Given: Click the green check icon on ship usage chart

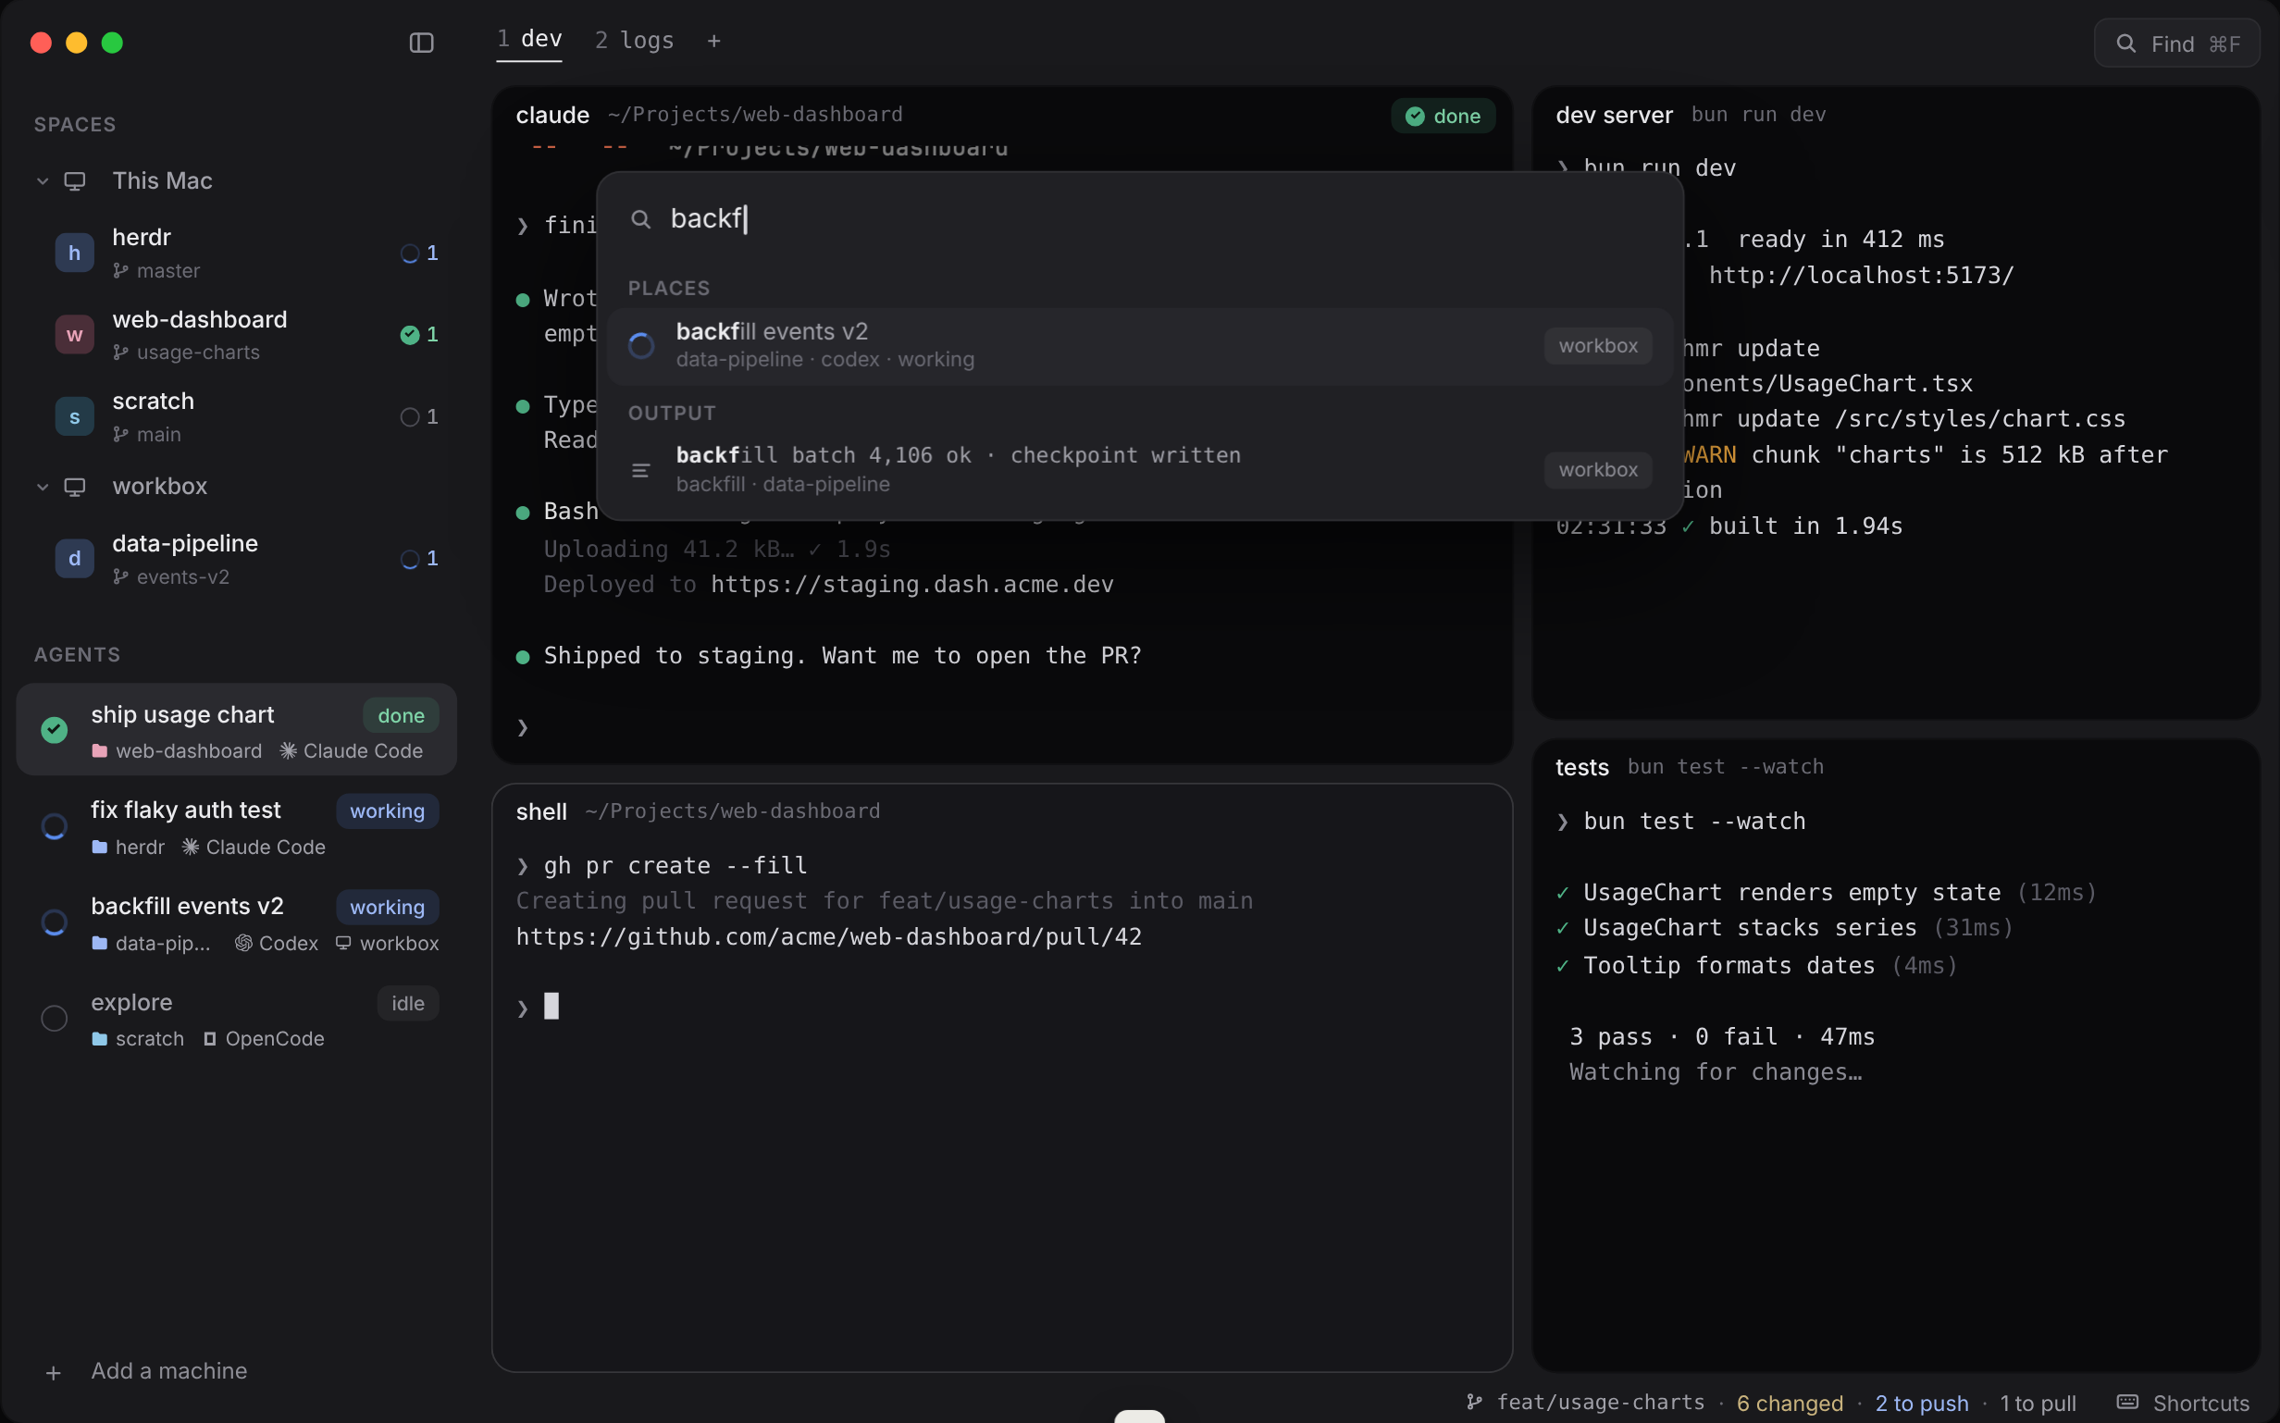Looking at the screenshot, I should pyautogui.click(x=55, y=729).
